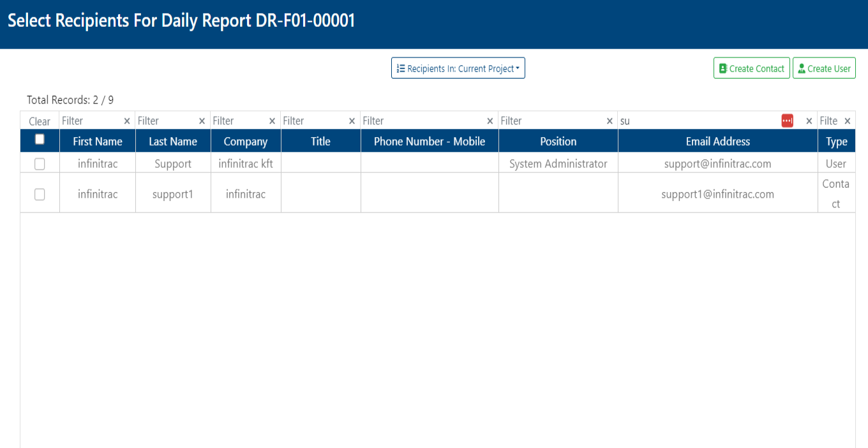Clear the Email Address filter with its x icon
The width and height of the screenshot is (868, 448).
809,121
